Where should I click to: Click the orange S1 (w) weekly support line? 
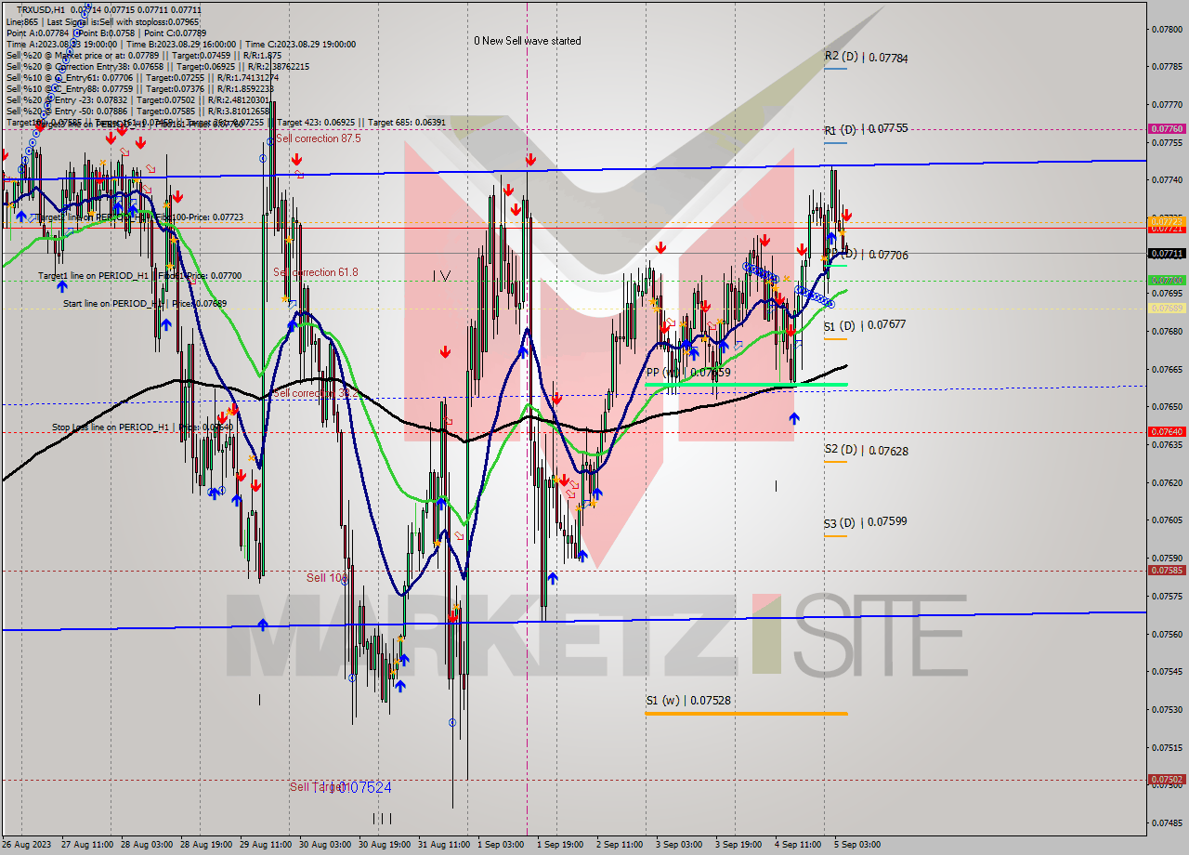point(747,714)
